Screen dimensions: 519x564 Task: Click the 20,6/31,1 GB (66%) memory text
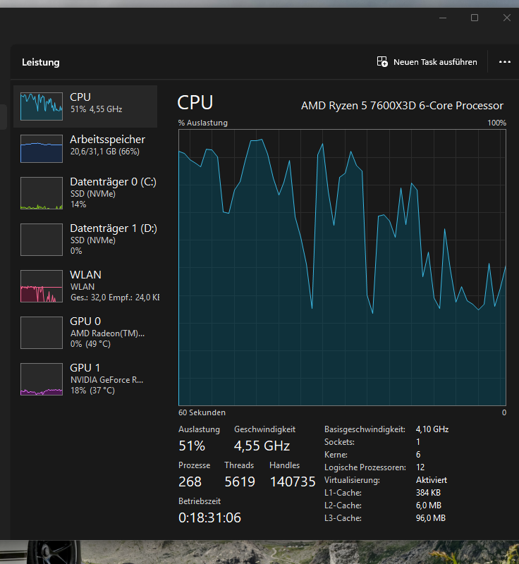[x=104, y=152]
